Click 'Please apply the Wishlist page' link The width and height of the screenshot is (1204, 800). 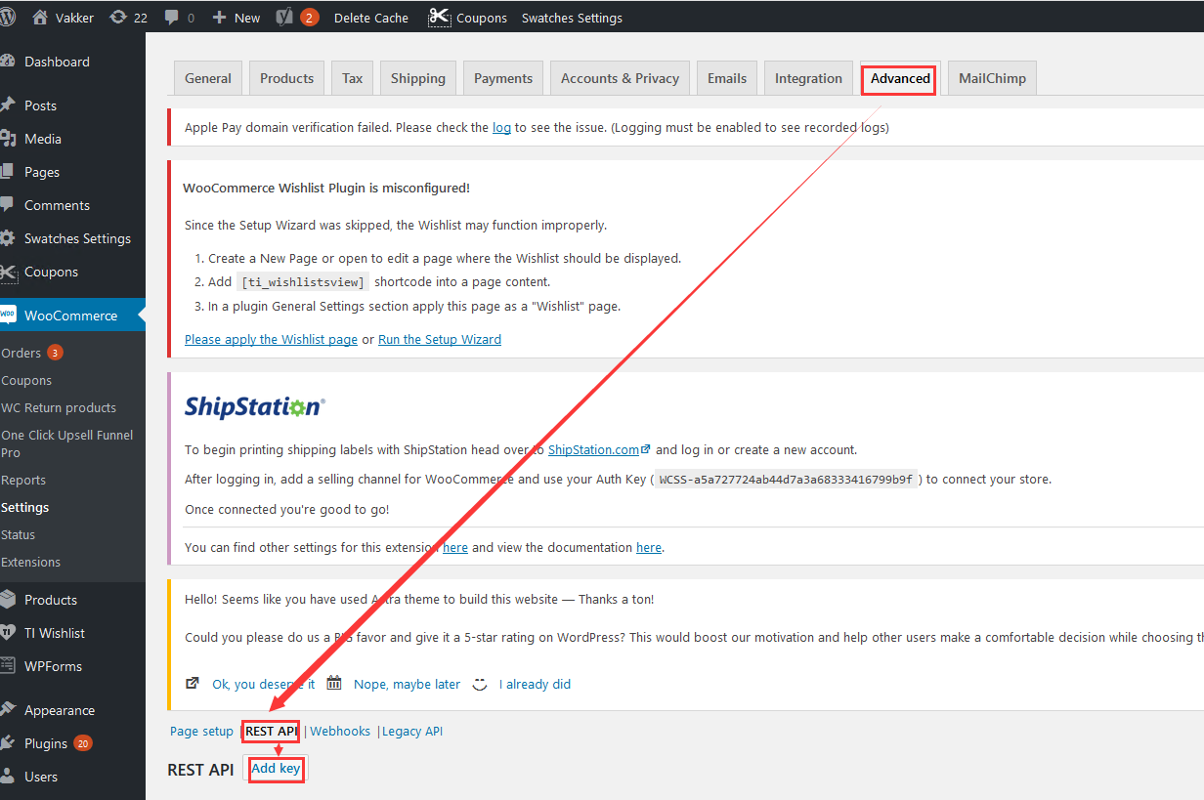point(271,339)
